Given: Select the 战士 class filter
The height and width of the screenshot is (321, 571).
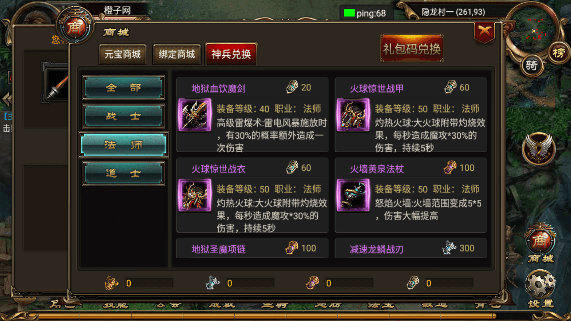Looking at the screenshot, I should coord(124,116).
